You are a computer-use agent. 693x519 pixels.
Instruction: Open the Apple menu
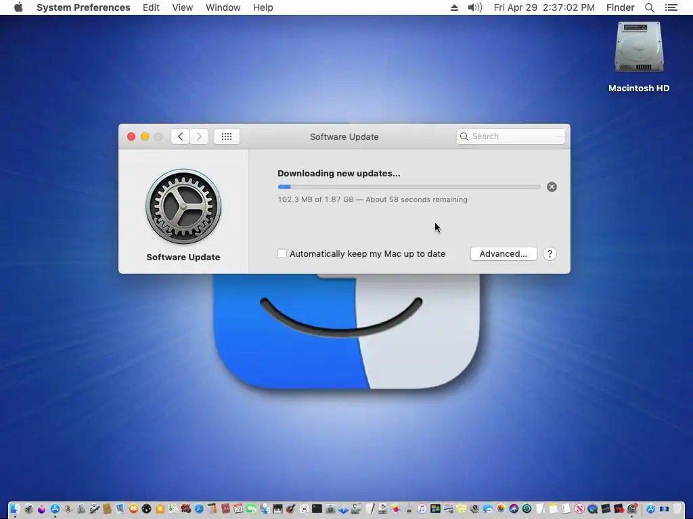[18, 7]
